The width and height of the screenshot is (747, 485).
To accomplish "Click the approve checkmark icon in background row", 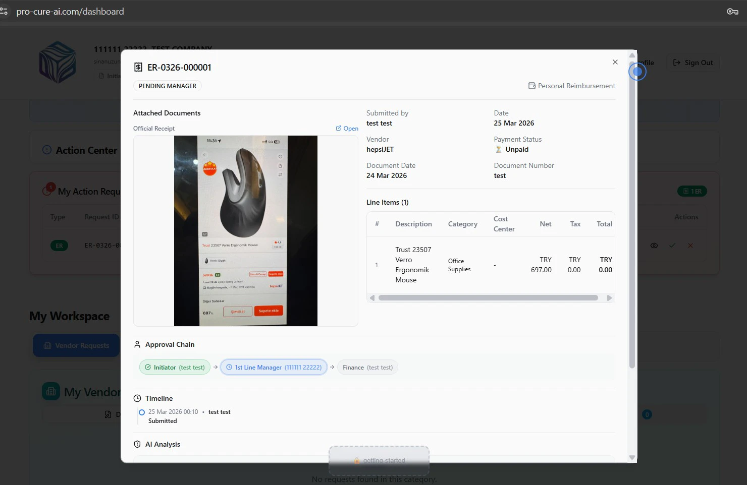I will click(x=672, y=246).
